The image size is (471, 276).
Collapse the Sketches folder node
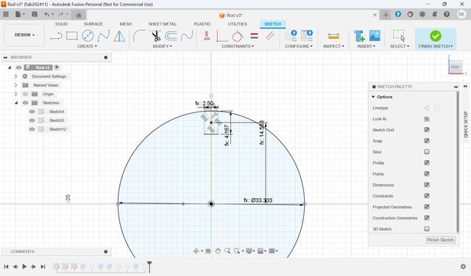[16, 103]
